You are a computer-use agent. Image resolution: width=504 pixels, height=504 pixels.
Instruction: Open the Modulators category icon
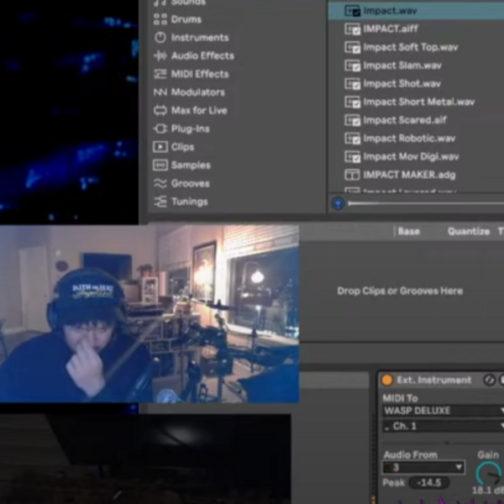coord(160,92)
